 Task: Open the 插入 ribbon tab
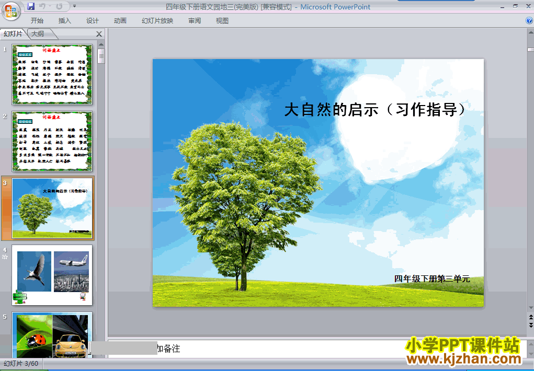pyautogui.click(x=65, y=21)
